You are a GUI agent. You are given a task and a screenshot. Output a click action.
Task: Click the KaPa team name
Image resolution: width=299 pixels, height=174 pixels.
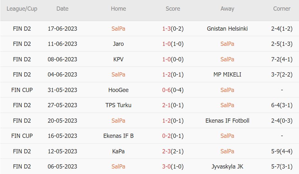coord(118,151)
